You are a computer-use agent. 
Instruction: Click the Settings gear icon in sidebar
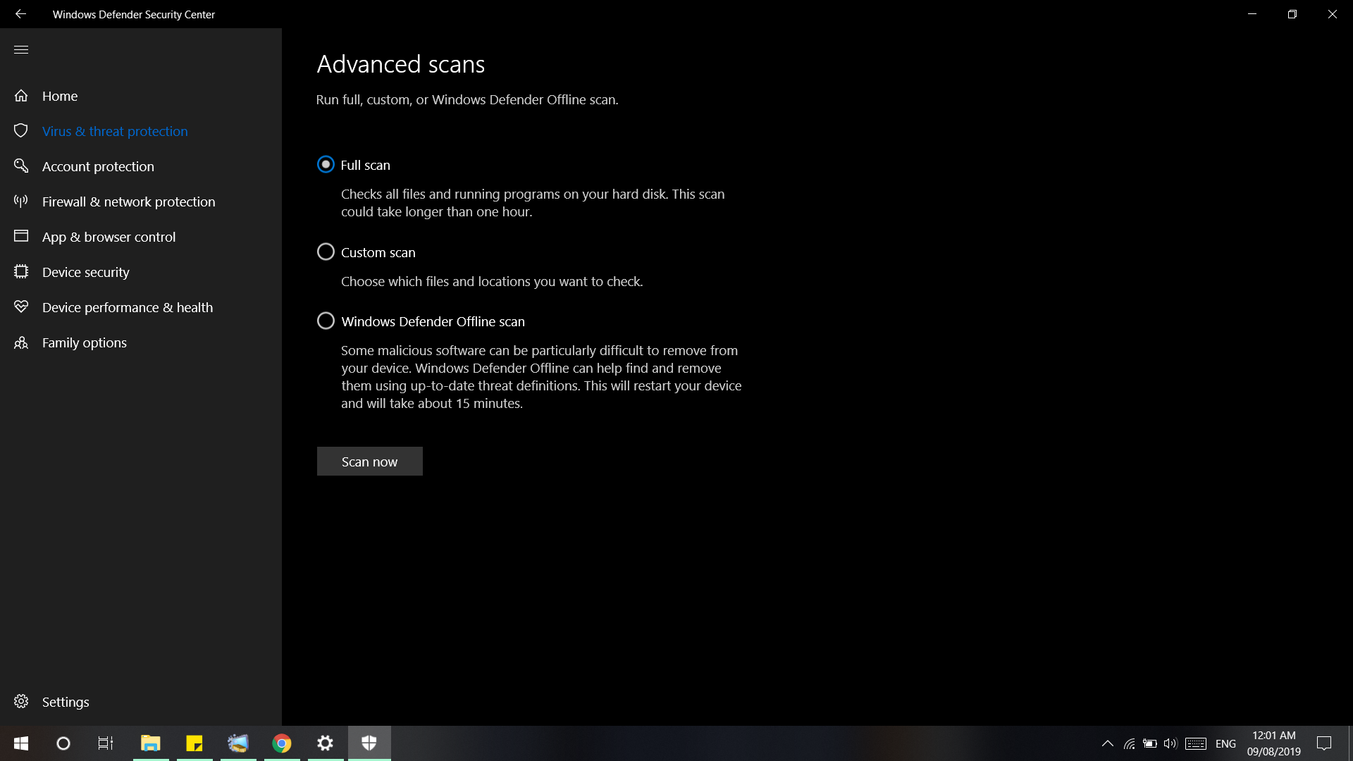point(21,701)
